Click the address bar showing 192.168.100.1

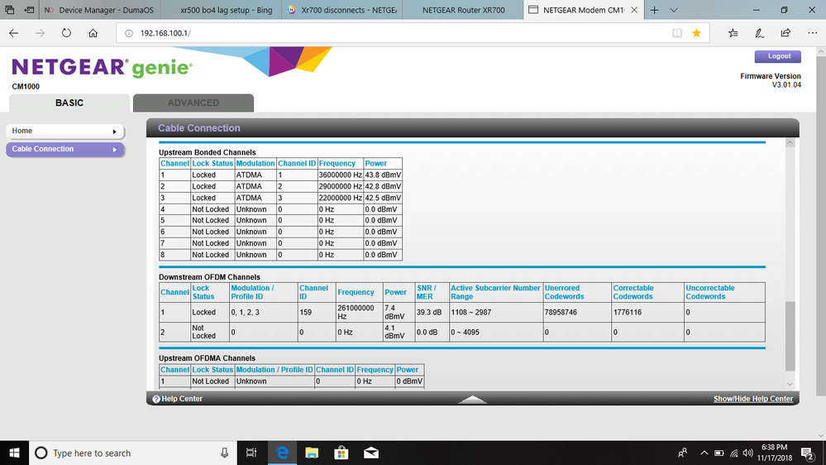tap(397, 33)
